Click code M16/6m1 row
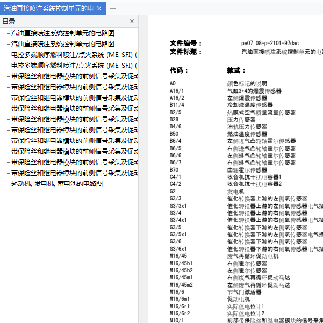The width and height of the screenshot is (323, 323). 180,299
